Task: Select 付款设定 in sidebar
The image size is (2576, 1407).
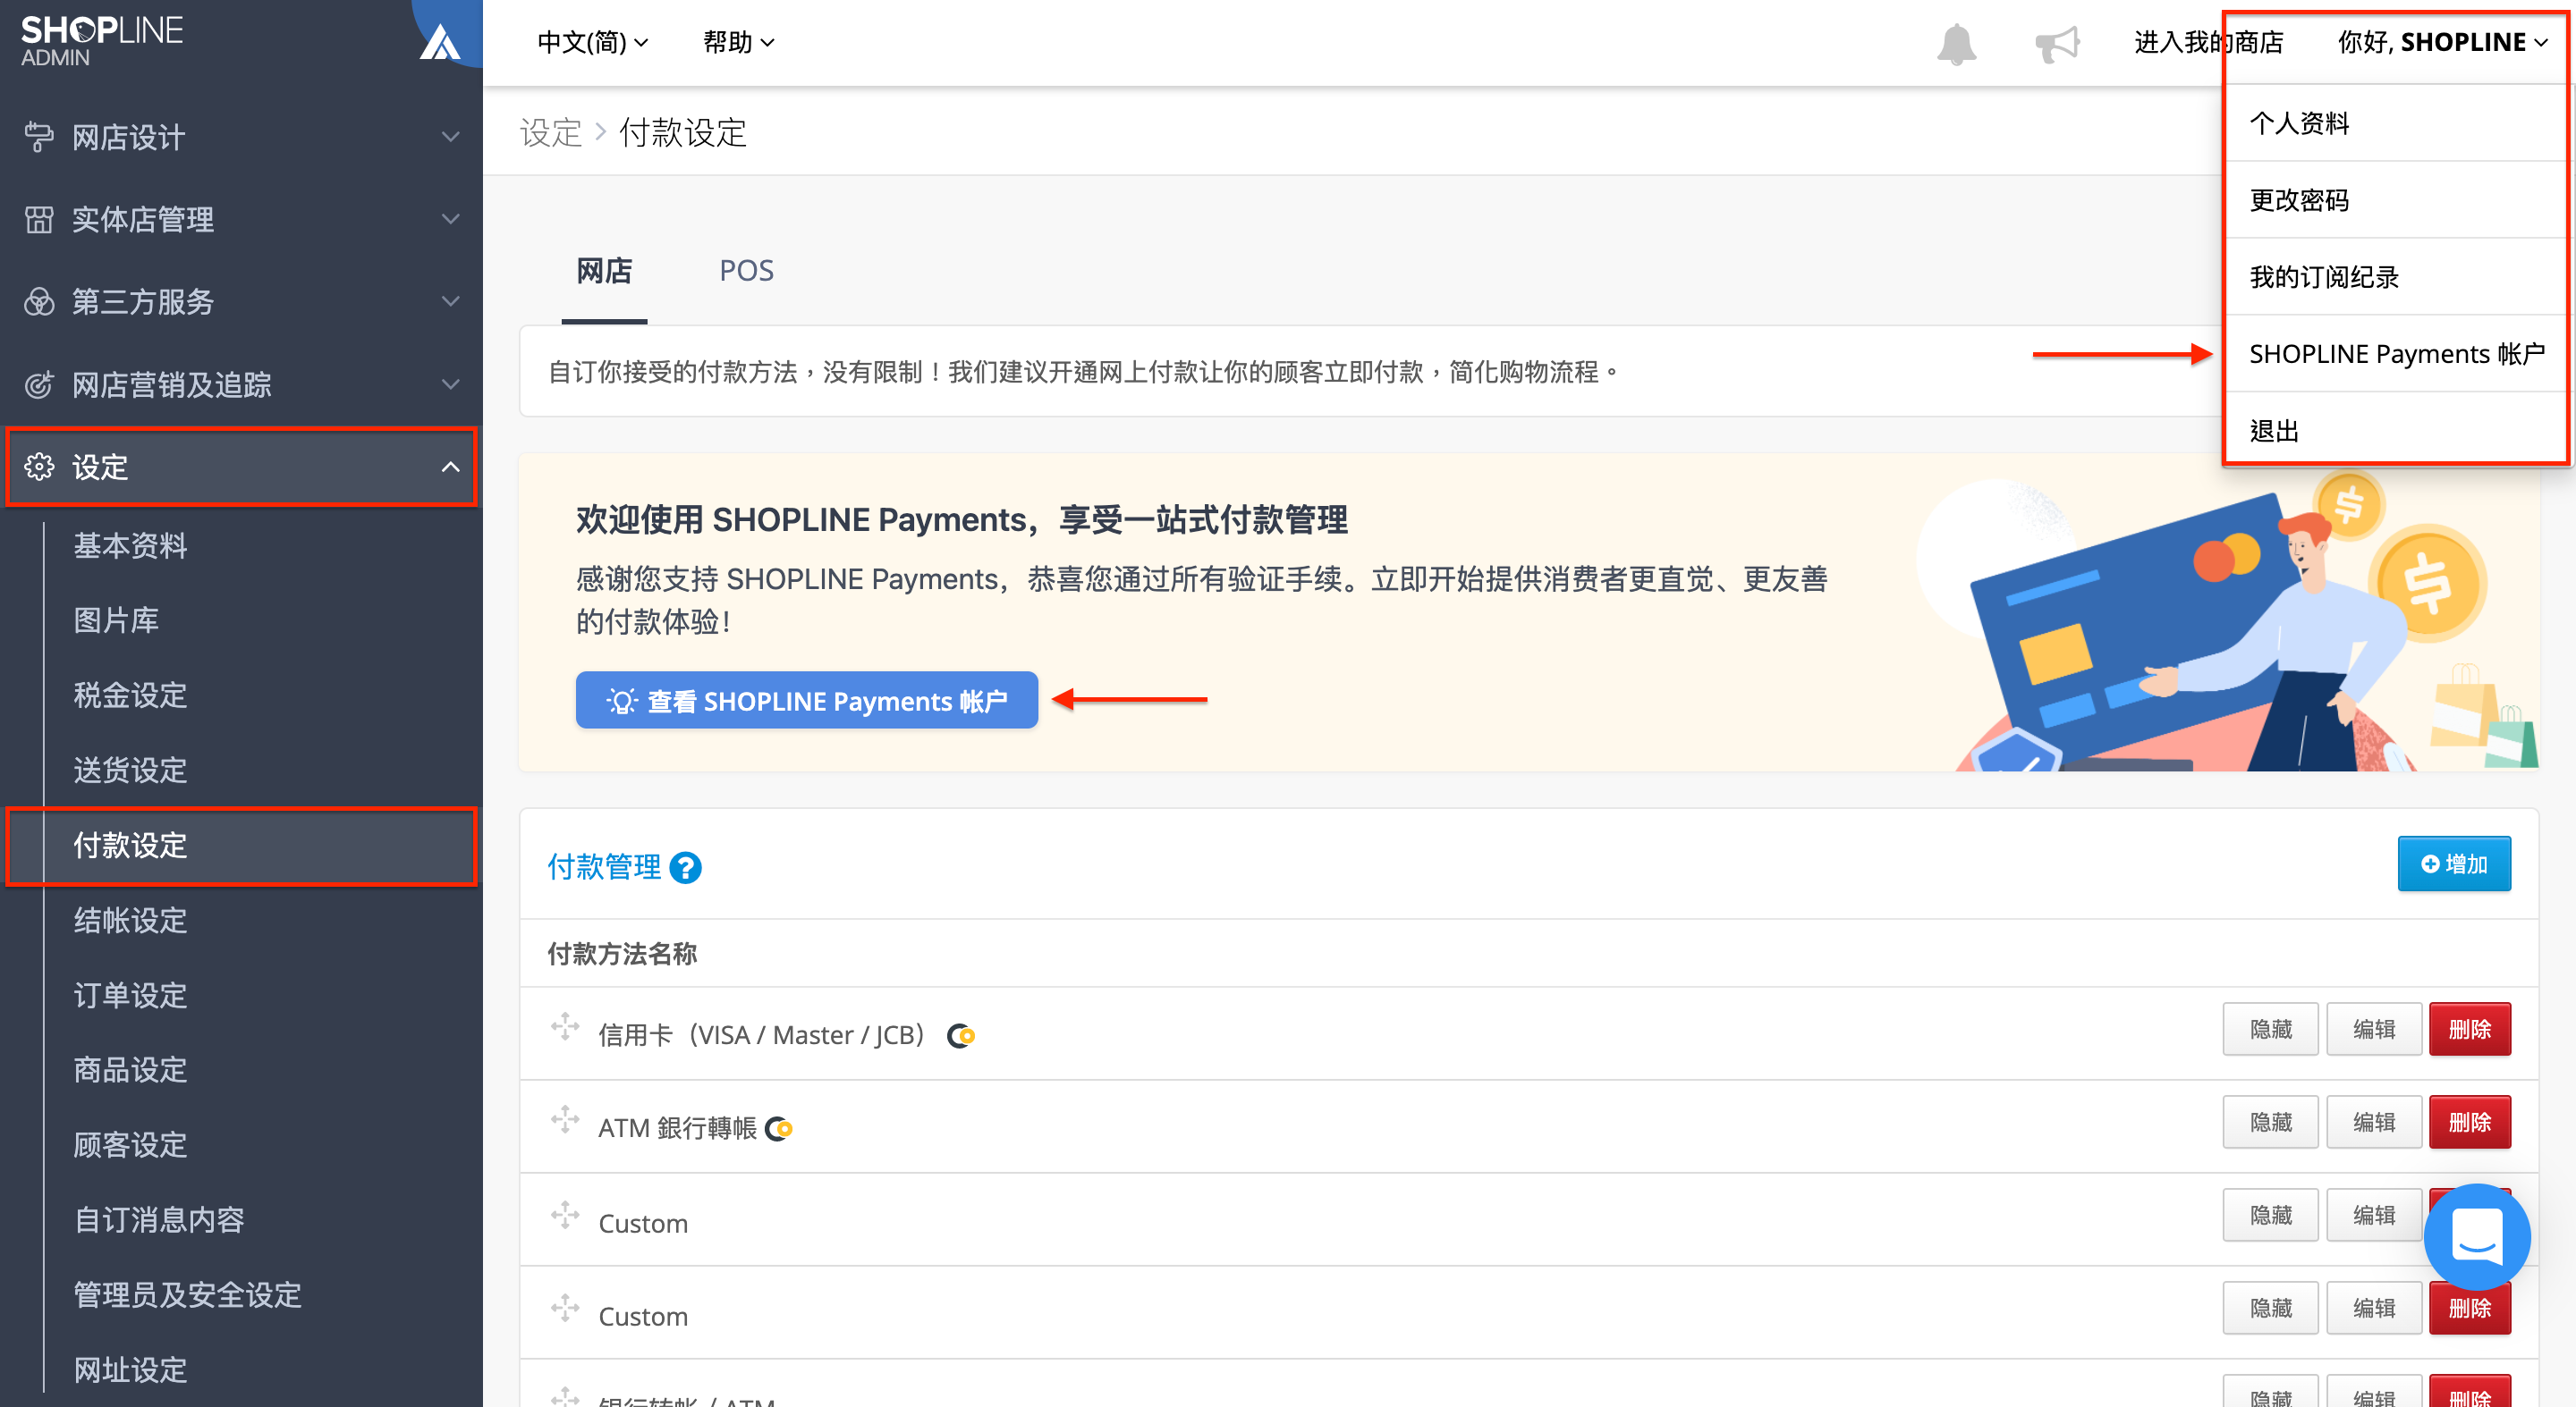Action: (241, 846)
